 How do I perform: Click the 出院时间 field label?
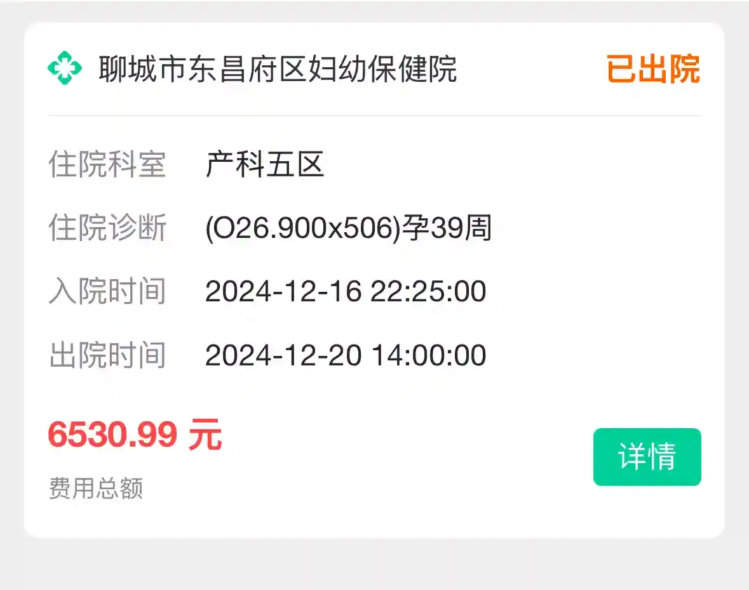point(107,355)
